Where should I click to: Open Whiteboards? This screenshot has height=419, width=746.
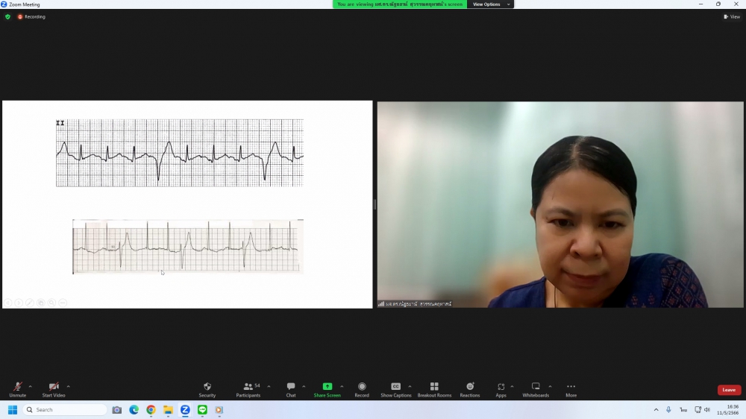(x=536, y=389)
